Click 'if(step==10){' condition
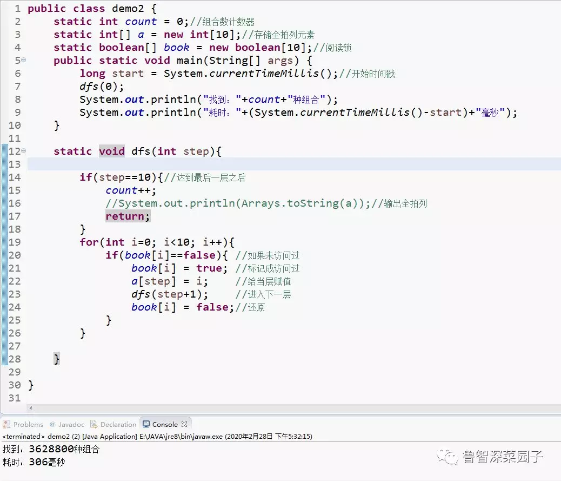Screen dimensions: 561x481 click(121, 177)
